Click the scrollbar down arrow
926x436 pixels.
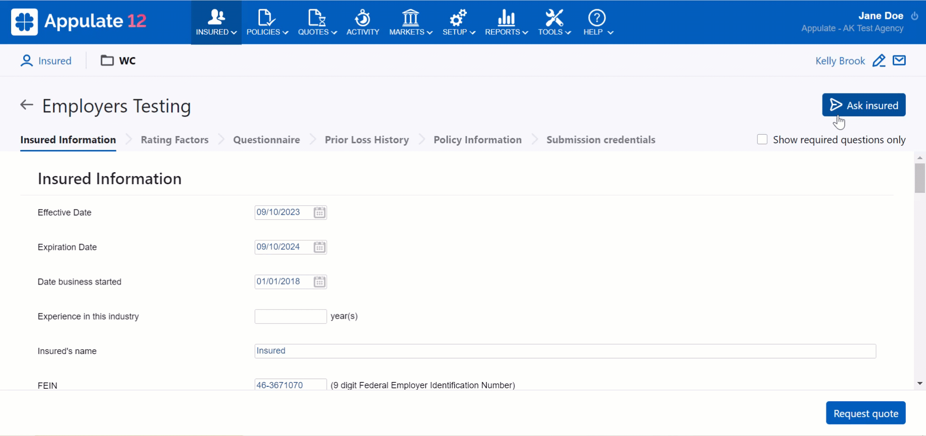click(920, 384)
